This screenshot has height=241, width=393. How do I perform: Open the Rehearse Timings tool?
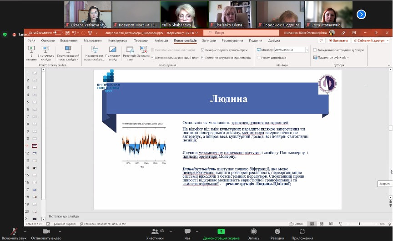[130, 53]
